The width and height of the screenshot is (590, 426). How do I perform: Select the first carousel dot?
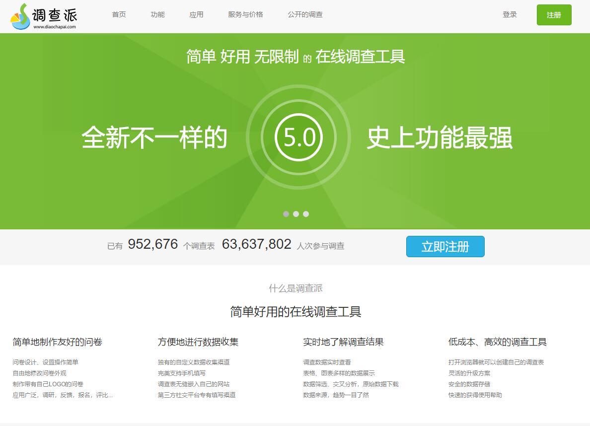pos(286,214)
